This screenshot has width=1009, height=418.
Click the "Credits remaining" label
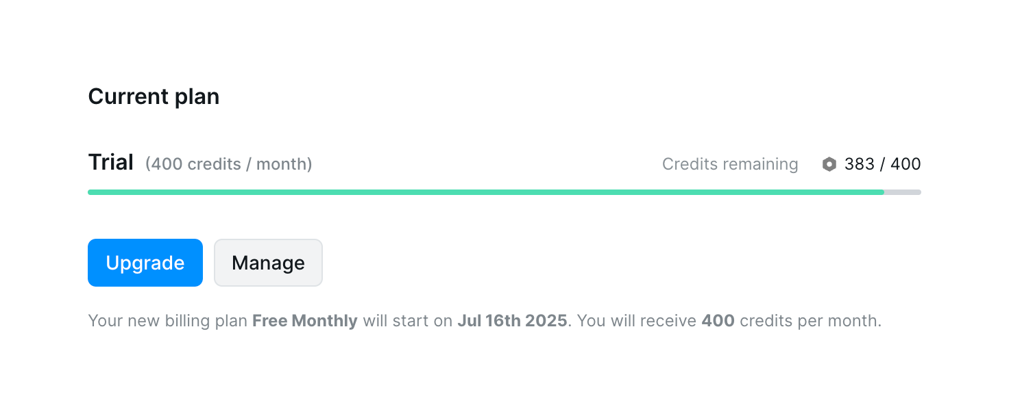coord(730,164)
